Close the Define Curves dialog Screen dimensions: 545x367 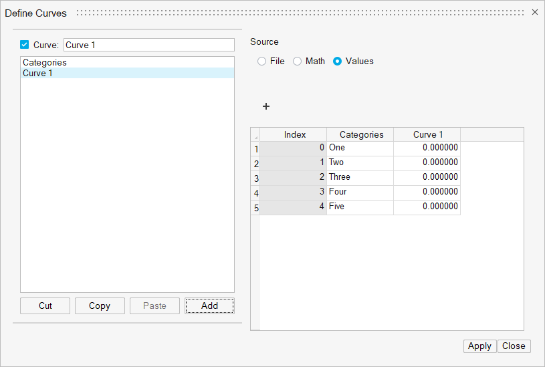pos(534,13)
